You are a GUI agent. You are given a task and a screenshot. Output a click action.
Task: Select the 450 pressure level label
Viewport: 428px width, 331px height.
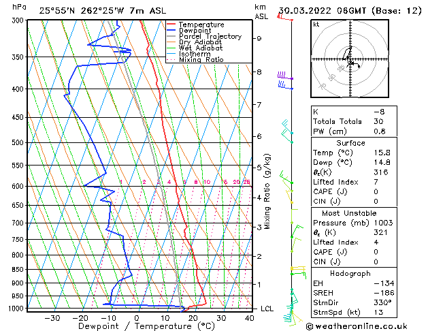pos(19,117)
